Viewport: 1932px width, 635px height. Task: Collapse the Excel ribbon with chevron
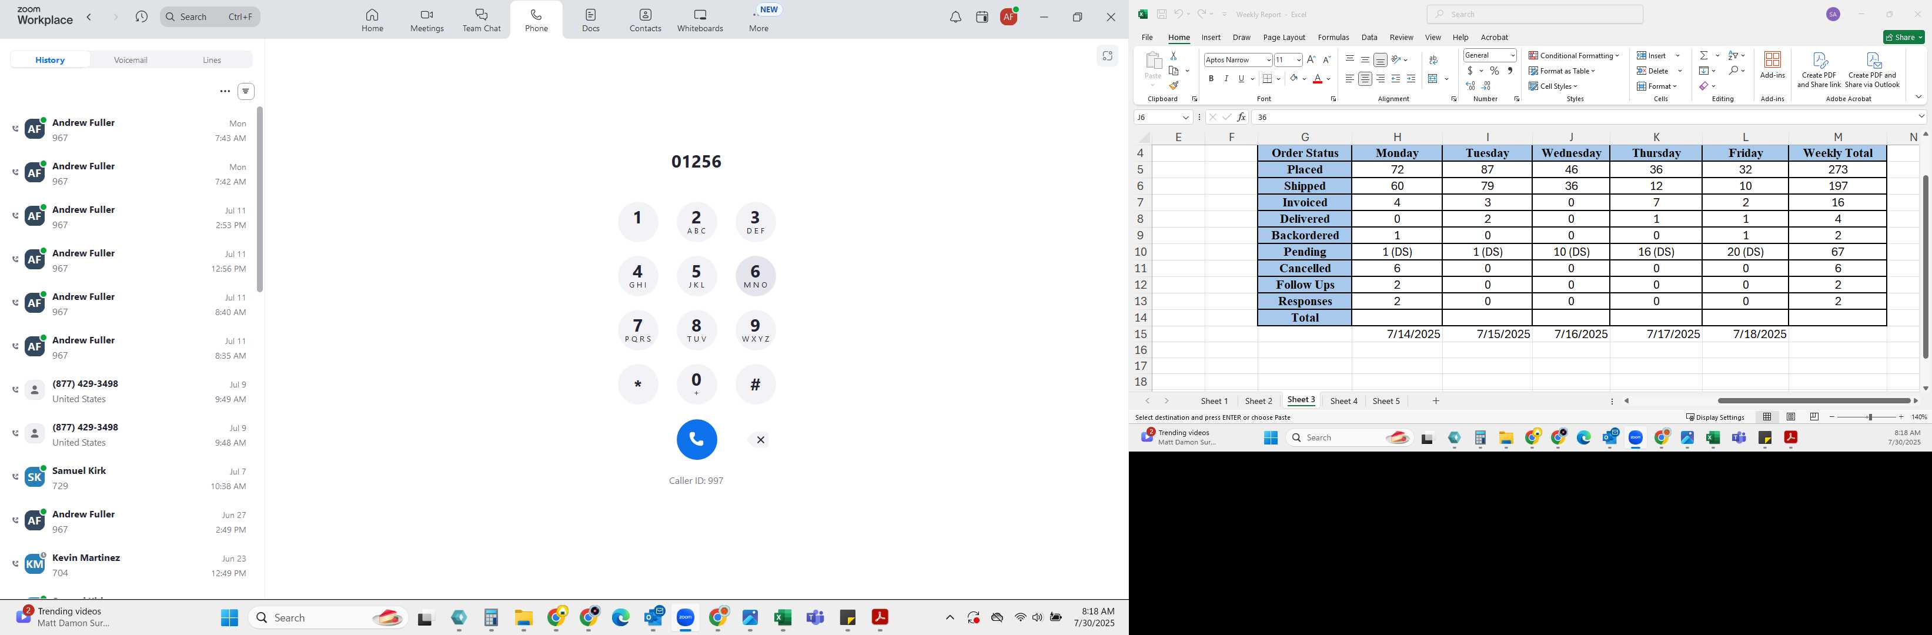click(x=1918, y=98)
